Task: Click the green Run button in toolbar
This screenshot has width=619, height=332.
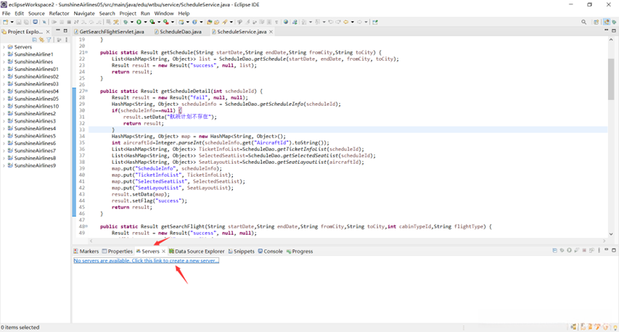Action: (139, 22)
